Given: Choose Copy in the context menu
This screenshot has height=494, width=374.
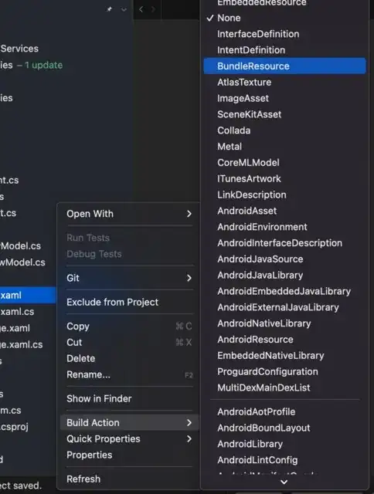Looking at the screenshot, I should click(129, 326).
